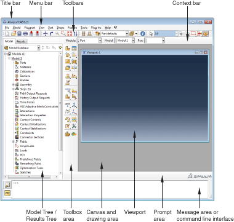Image resolution: width=234 pixels, height=222 pixels.
Task: Click the Cycle Views blue arrows icon
Action: 76,34
